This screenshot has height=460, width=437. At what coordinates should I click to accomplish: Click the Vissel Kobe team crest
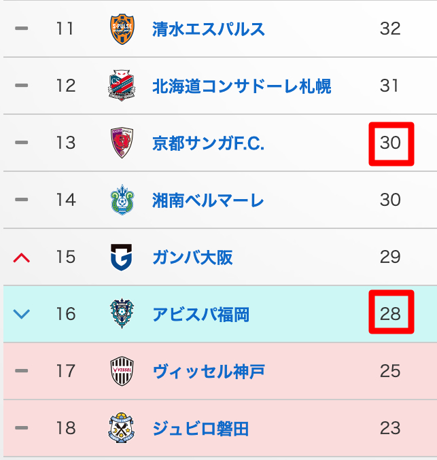tap(122, 372)
